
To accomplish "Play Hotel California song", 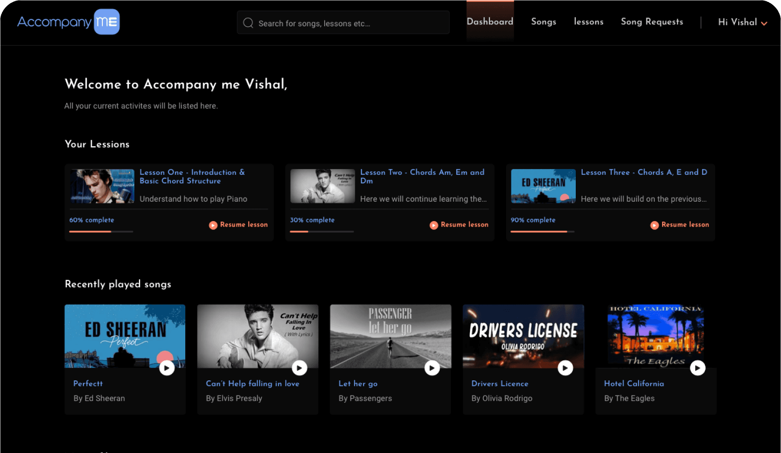I will [x=698, y=368].
